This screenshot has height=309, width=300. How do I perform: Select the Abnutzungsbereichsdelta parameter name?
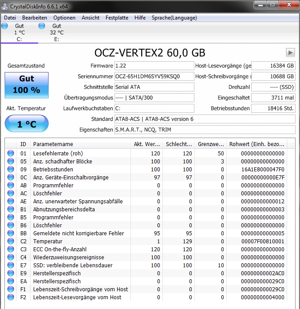click(64, 209)
